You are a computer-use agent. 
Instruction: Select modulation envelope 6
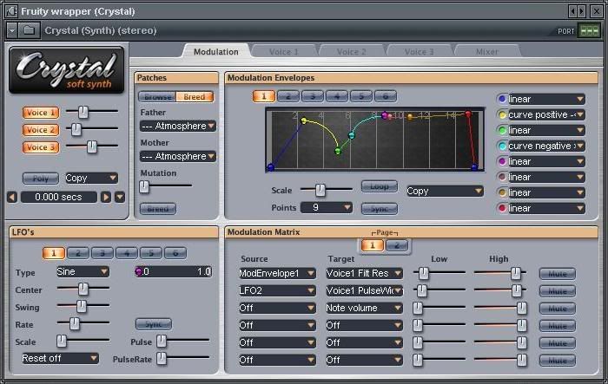tap(386, 96)
